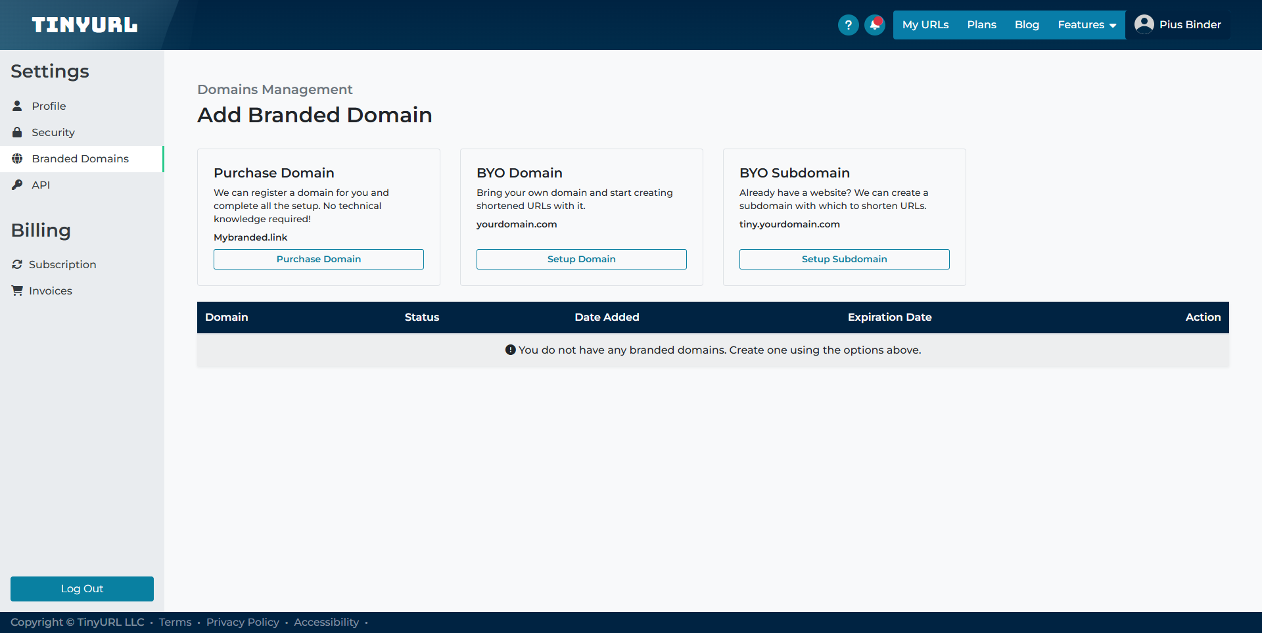
Task: Click the Profile person icon in sidebar
Action: [18, 106]
